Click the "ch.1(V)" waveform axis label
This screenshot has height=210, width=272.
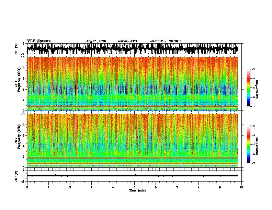pos(16,49)
